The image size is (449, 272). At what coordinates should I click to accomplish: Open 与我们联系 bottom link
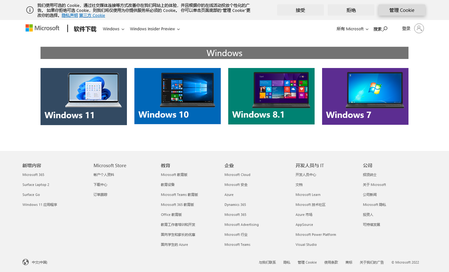coord(267,263)
